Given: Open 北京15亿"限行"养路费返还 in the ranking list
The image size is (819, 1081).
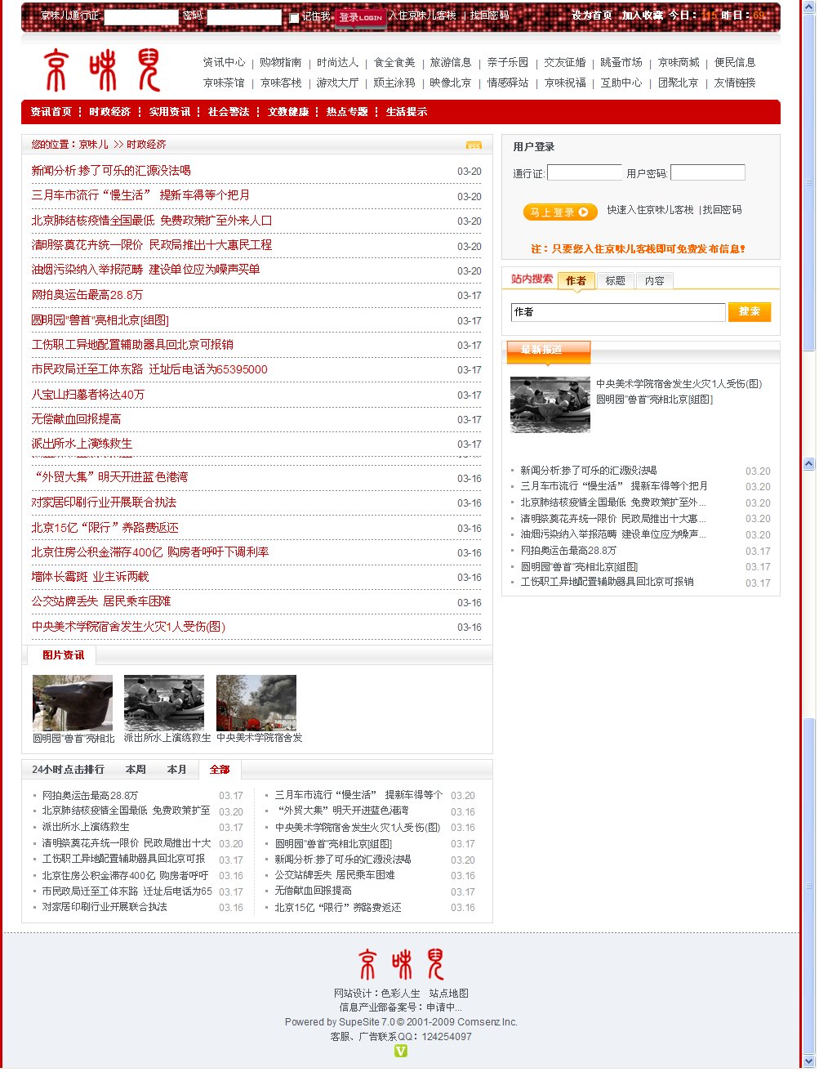Looking at the screenshot, I should click(338, 908).
